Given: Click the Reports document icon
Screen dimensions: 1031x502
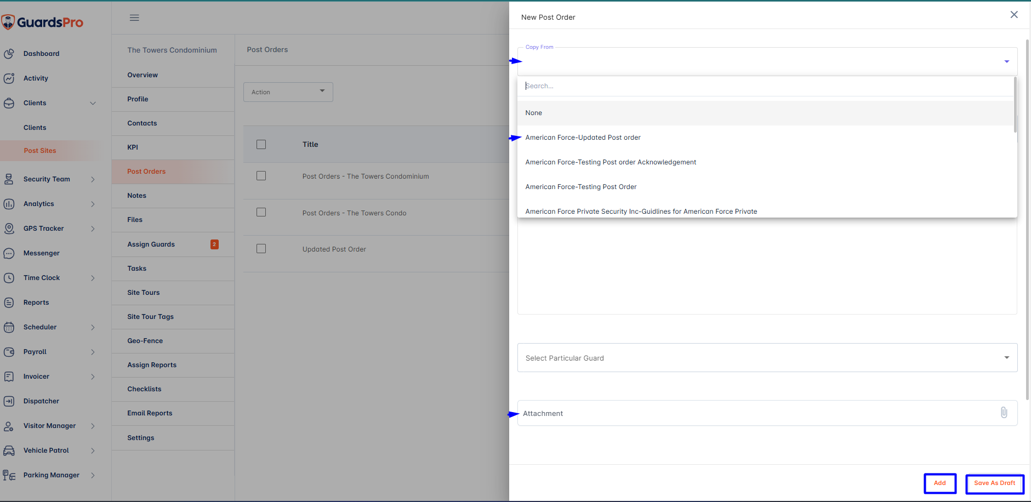Looking at the screenshot, I should point(9,303).
